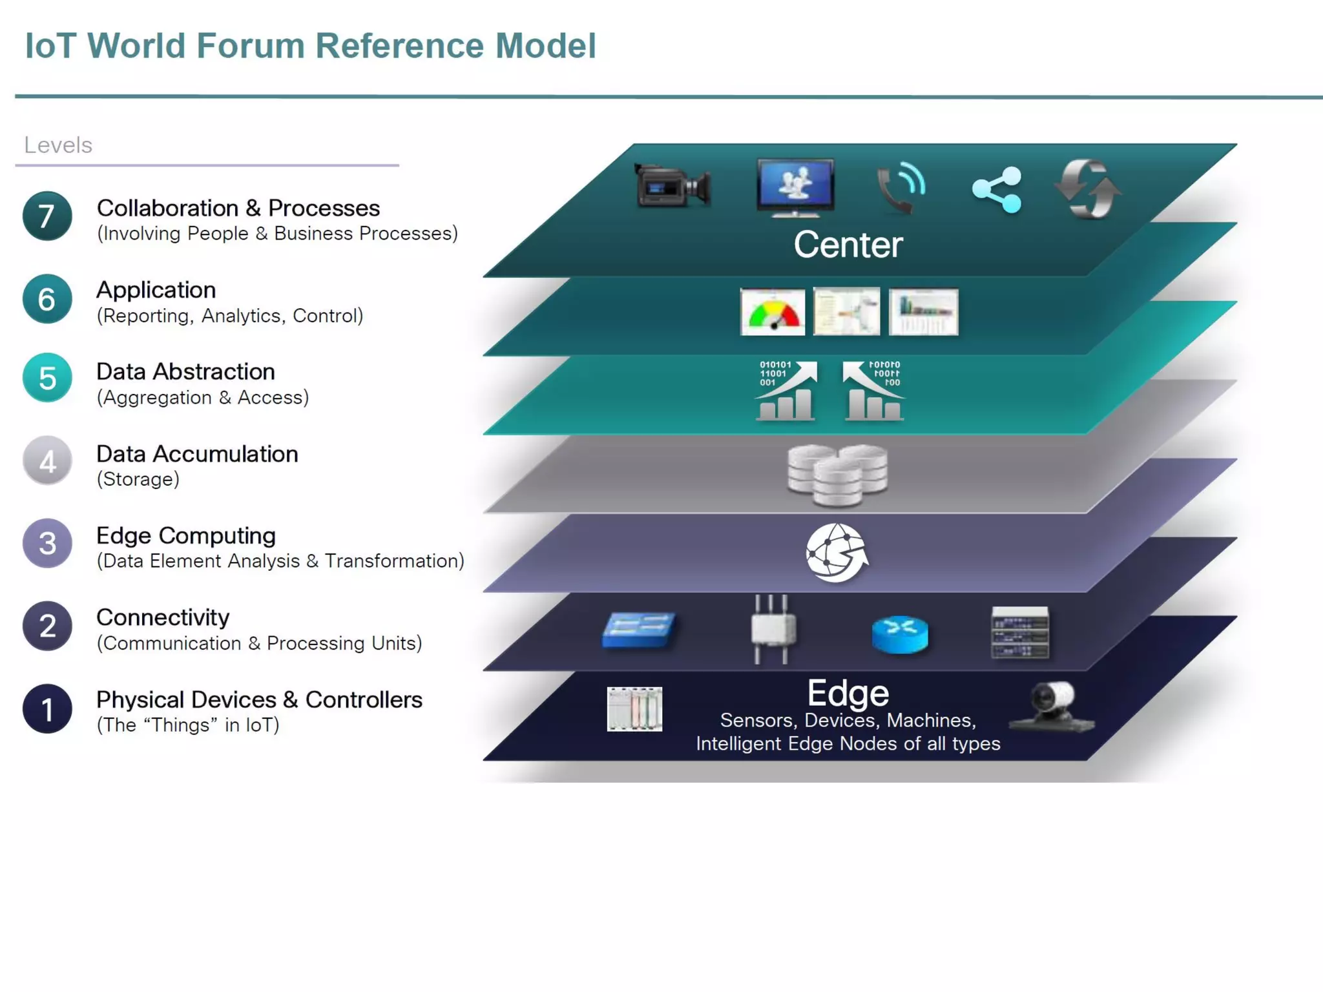This screenshot has width=1323, height=992.
Task: Click the Data Accumulation heading
Action: (x=197, y=454)
